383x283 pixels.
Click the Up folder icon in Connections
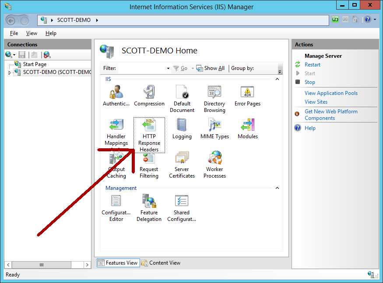34,55
